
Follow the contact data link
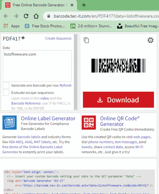coord(113,147)
